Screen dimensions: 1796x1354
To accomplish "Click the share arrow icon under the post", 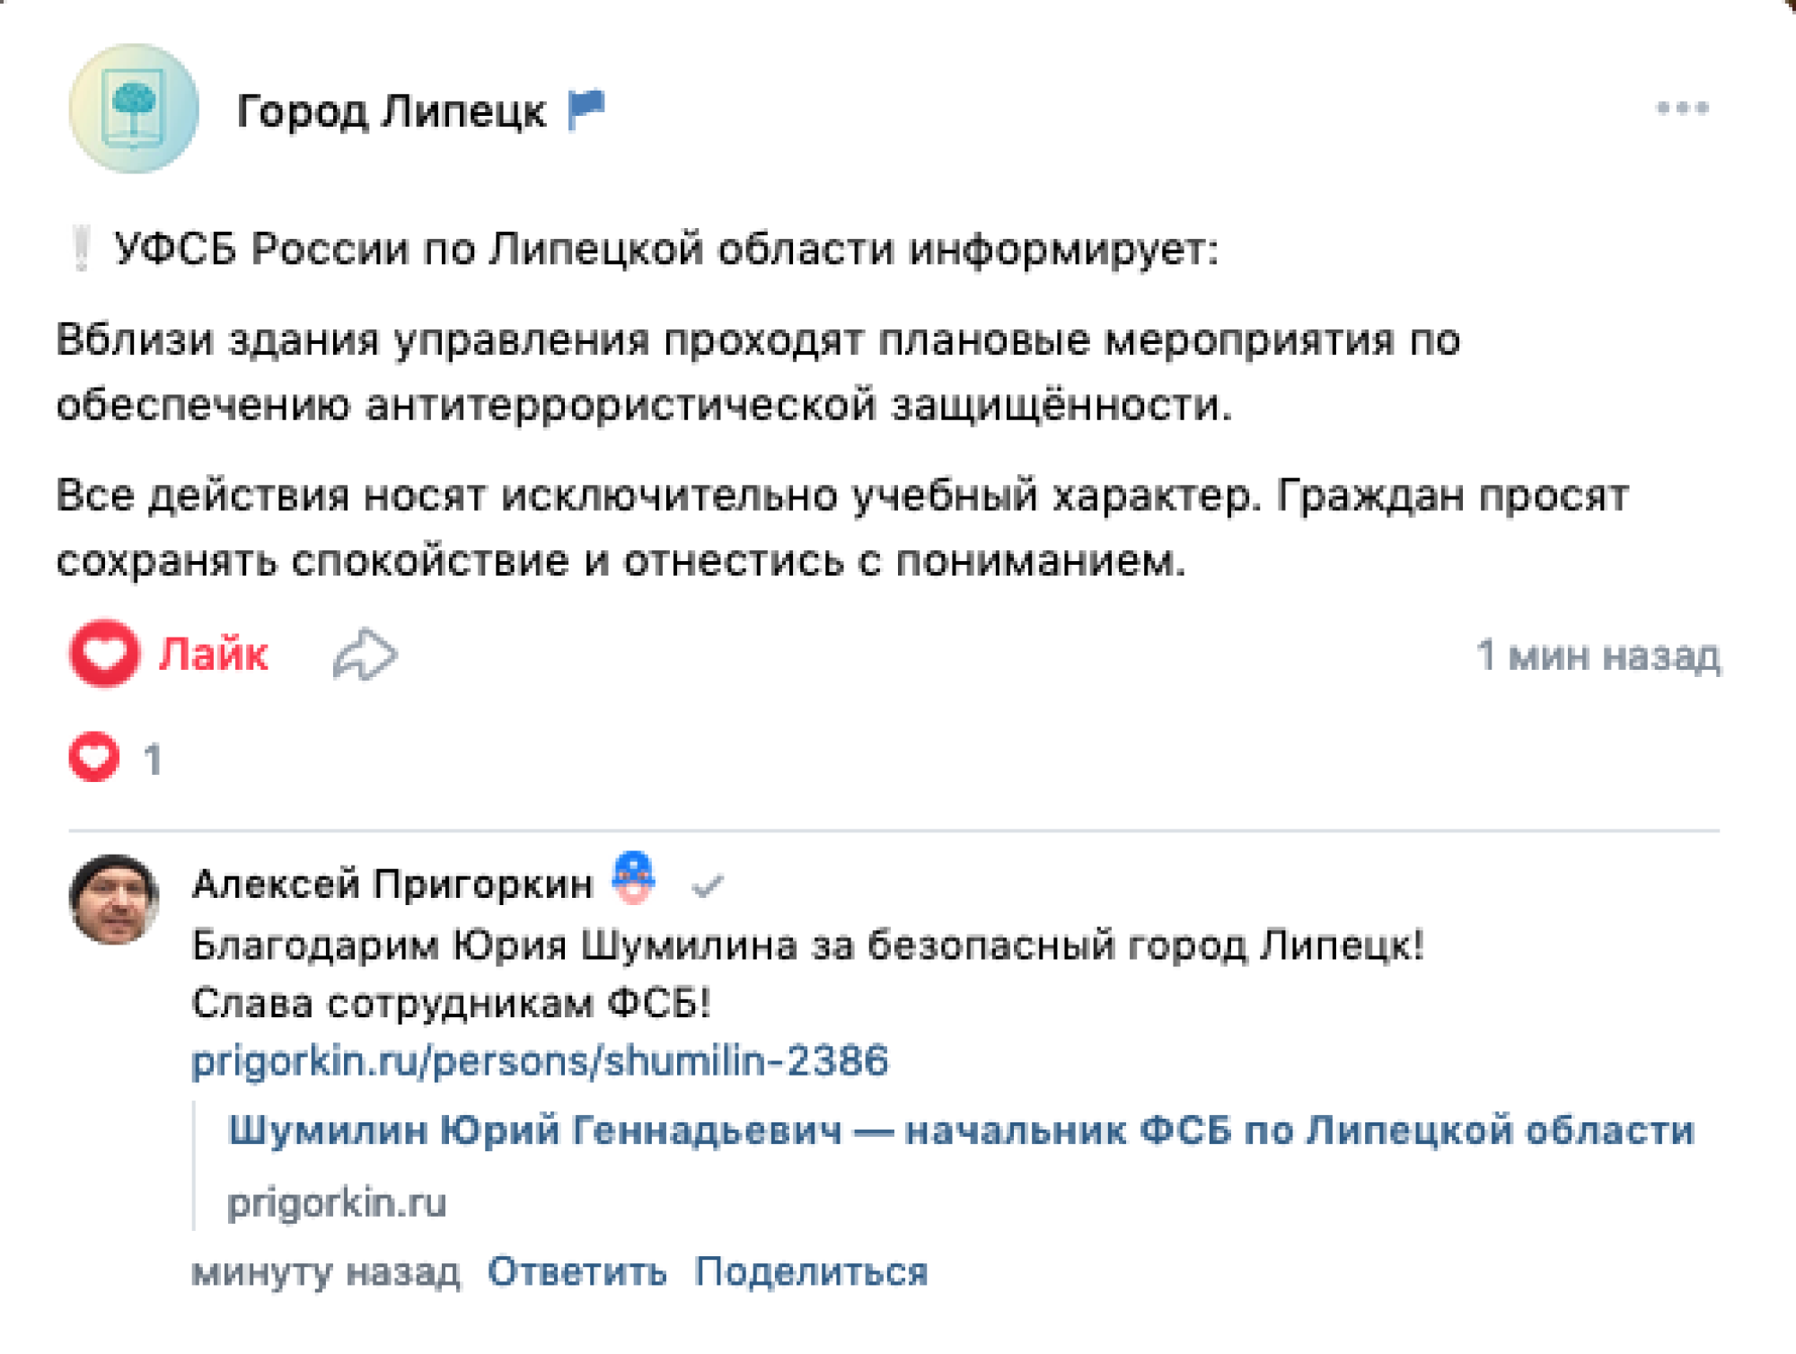I will (365, 655).
